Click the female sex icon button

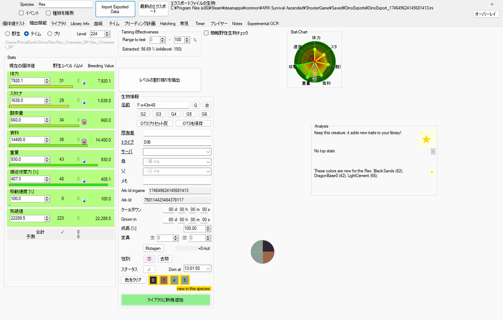pos(149,259)
